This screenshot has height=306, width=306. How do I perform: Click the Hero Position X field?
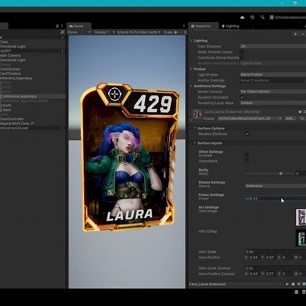tap(254, 257)
